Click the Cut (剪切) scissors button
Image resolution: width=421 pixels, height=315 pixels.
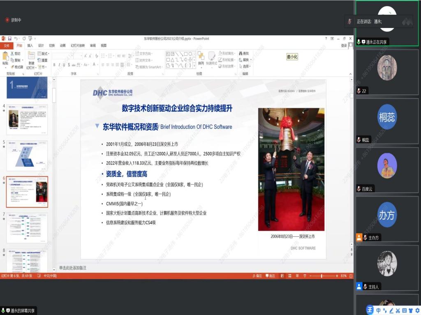tap(15, 54)
